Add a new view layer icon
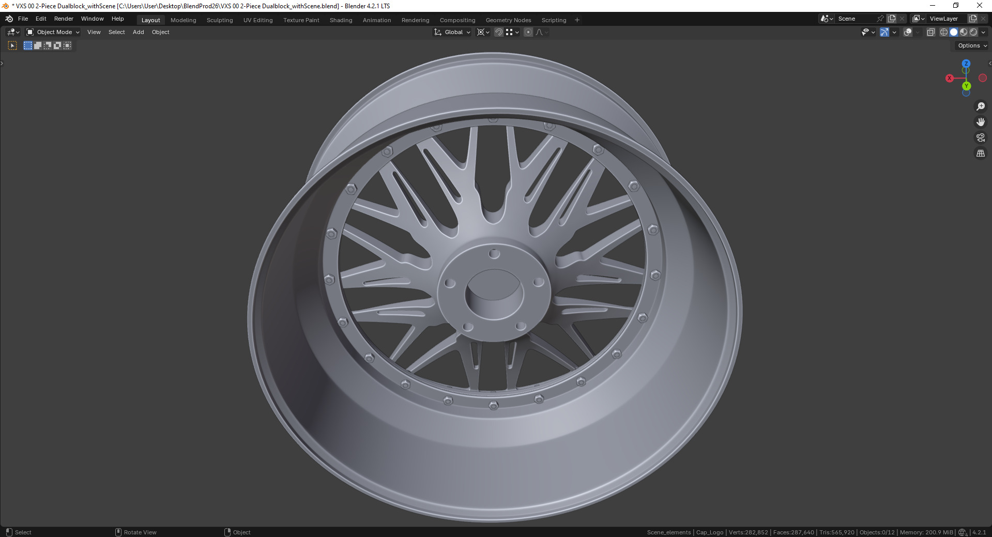 (x=972, y=19)
